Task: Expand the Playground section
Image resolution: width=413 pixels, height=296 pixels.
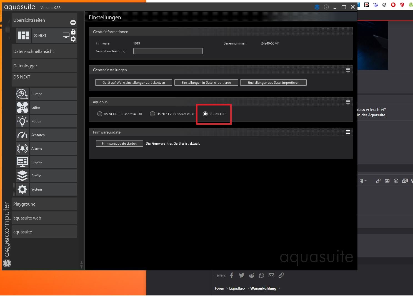Action: coord(44,204)
